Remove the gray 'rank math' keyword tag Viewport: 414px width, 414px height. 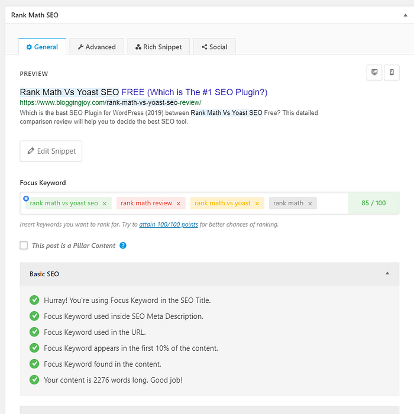pos(310,203)
